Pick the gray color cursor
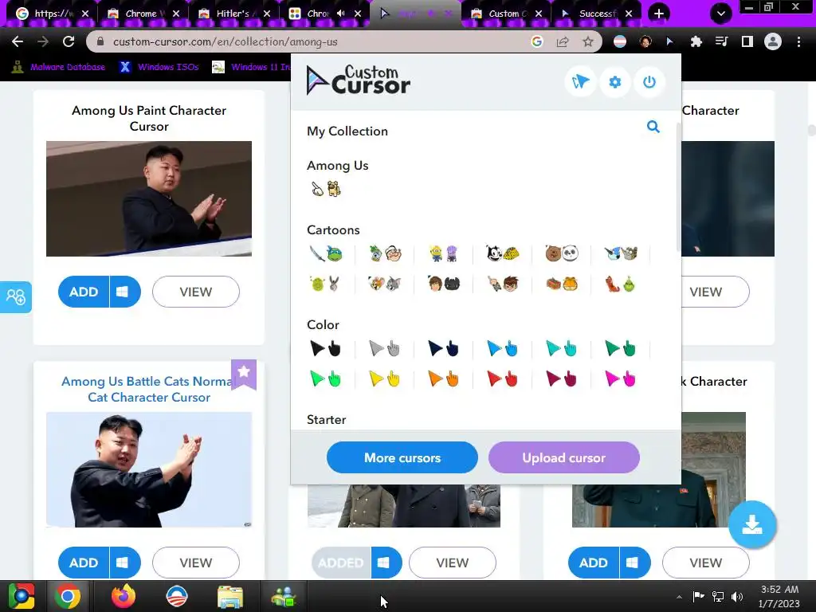Screen dimensions: 816x612 tap(385, 348)
